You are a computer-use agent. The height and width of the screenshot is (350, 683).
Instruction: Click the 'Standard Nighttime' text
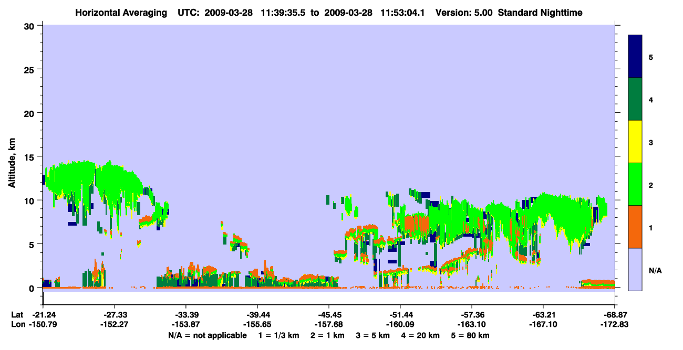(x=540, y=12)
